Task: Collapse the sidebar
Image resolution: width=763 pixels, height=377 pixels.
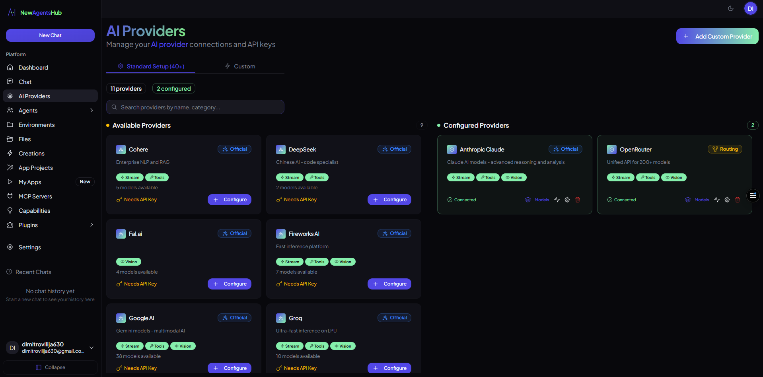Action: pos(50,367)
